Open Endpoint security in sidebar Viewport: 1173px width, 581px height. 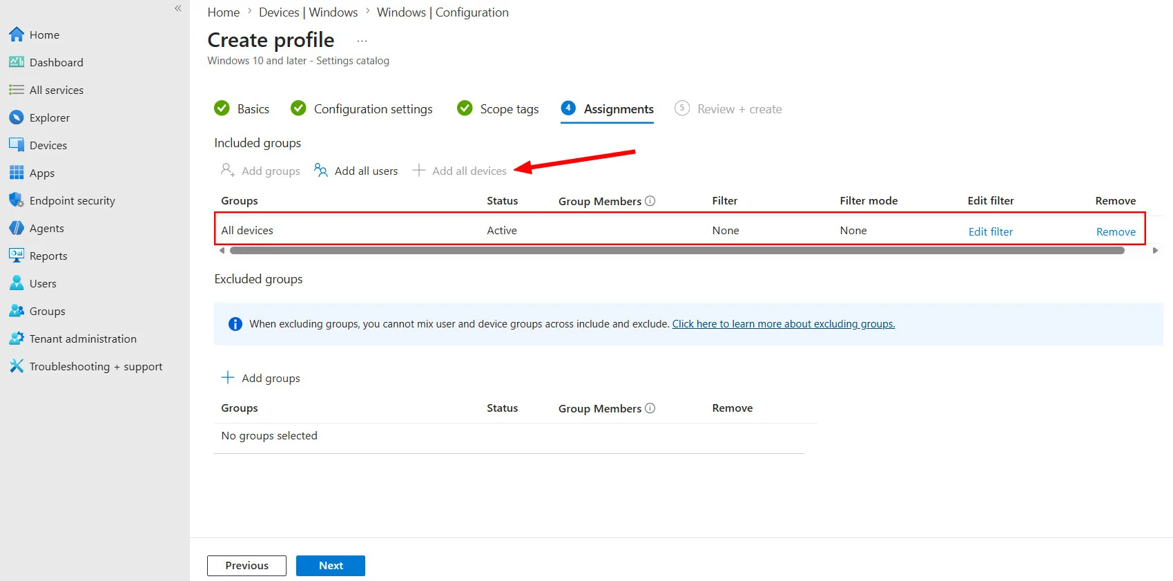coord(72,200)
